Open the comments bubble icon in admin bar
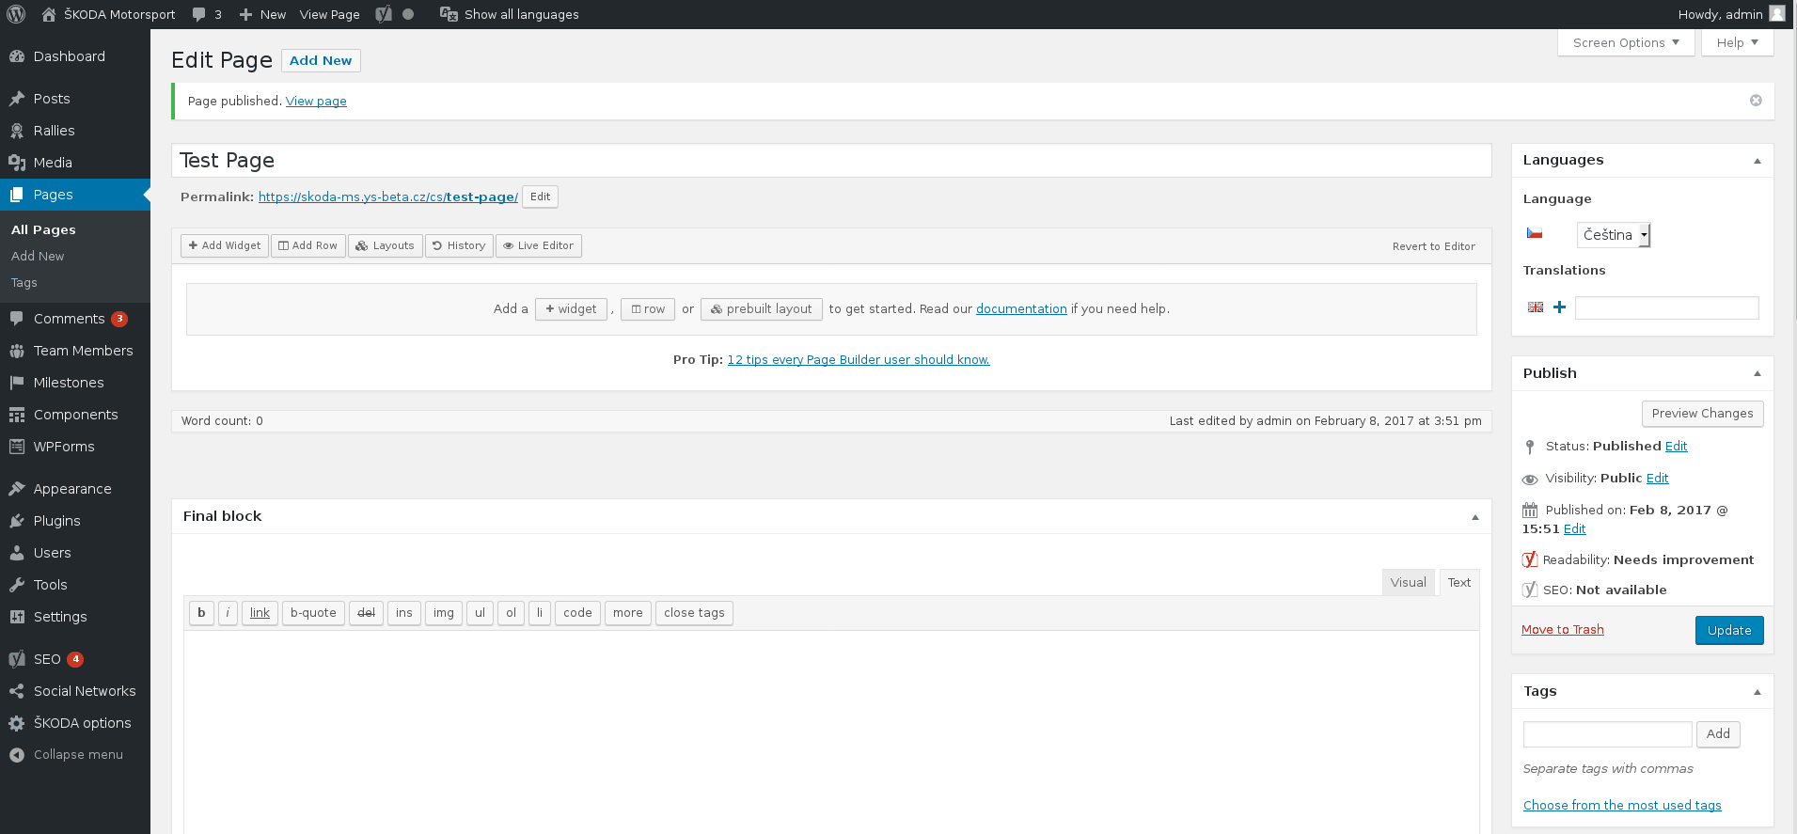Image resolution: width=1797 pixels, height=834 pixels. click(198, 14)
